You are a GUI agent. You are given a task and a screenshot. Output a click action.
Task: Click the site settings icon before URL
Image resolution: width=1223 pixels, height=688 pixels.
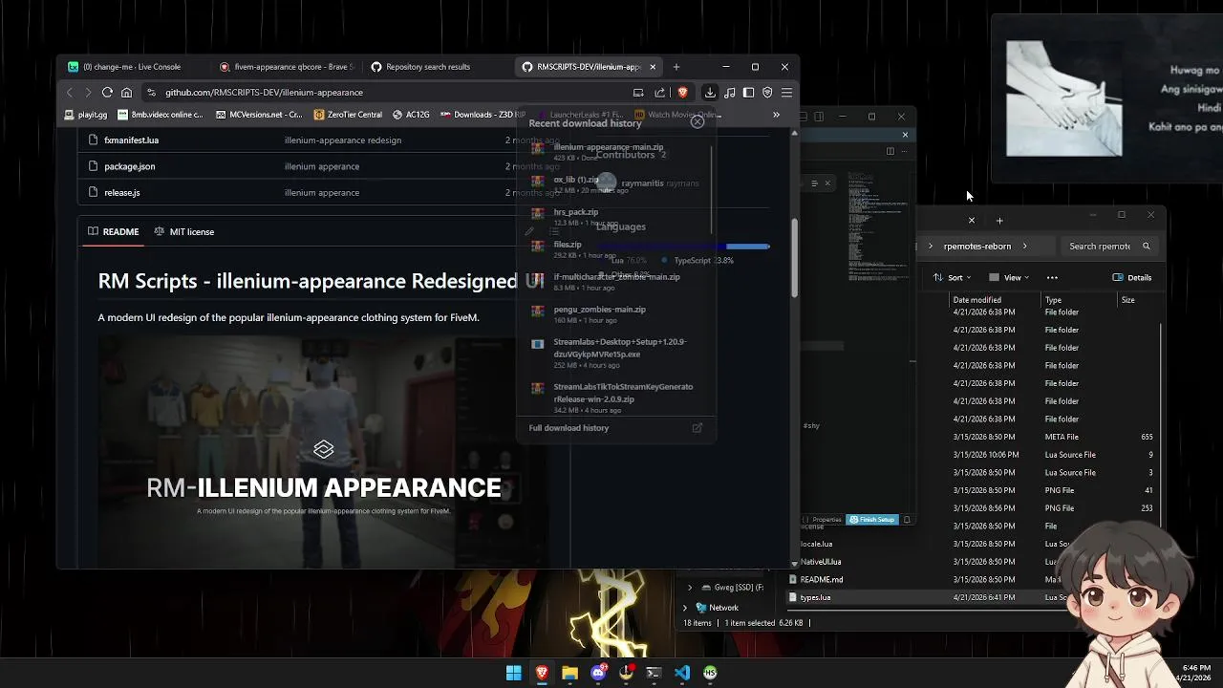(151, 93)
